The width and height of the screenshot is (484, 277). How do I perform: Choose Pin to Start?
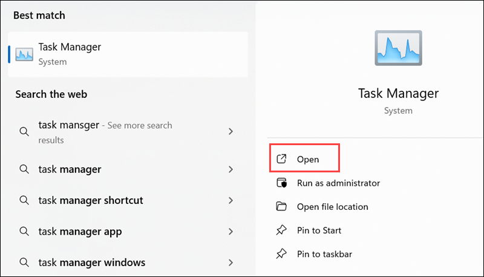319,230
